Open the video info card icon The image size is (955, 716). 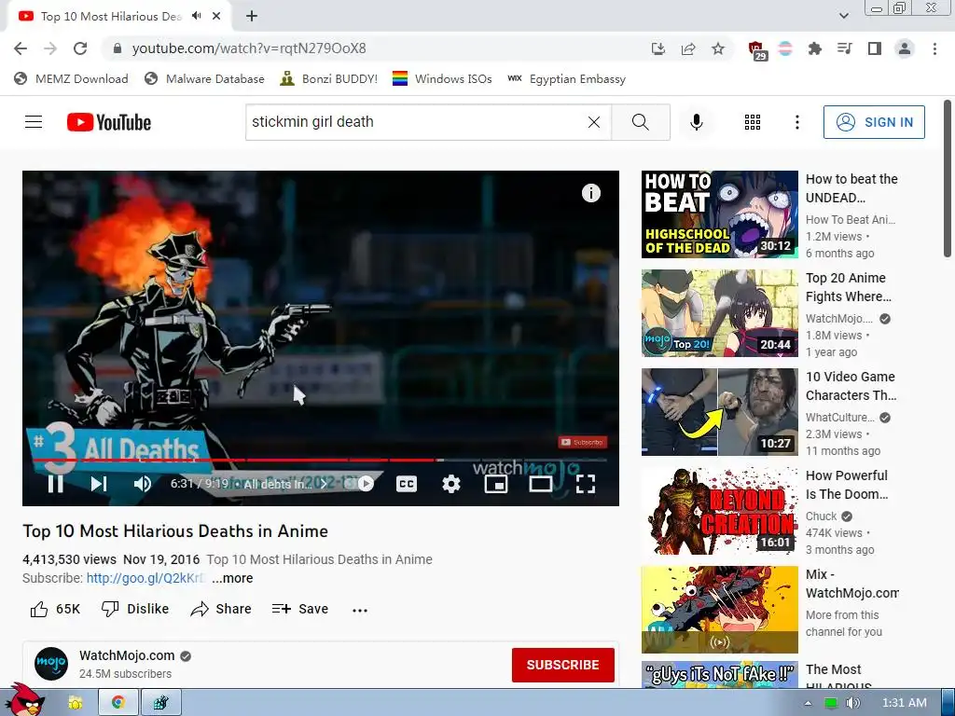(x=590, y=193)
